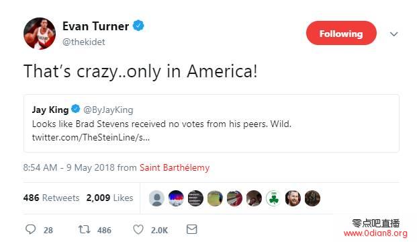The height and width of the screenshot is (242, 417).
Task: Click the heart like icon
Action: click(138, 229)
